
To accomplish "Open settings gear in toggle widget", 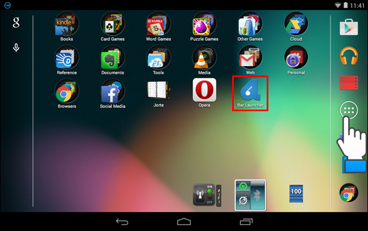I will 243,201.
